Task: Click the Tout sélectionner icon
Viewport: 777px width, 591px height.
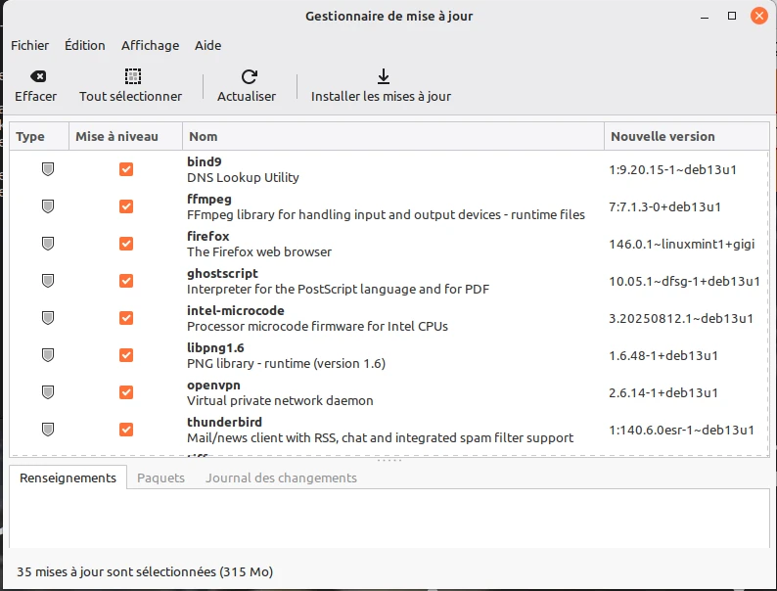Action: point(131,76)
